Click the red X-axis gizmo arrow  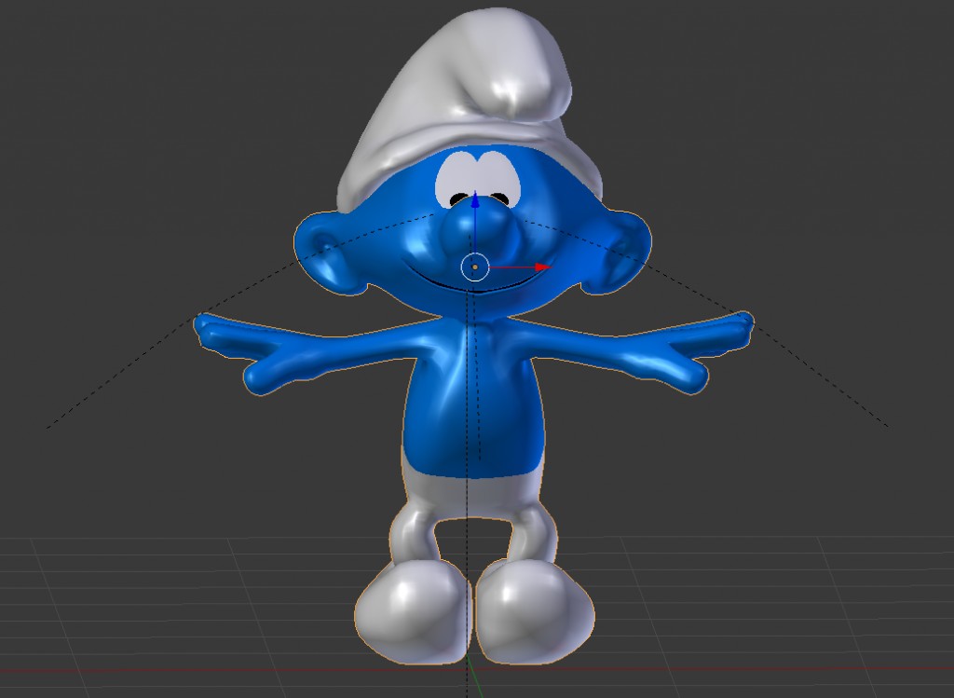[x=541, y=267]
